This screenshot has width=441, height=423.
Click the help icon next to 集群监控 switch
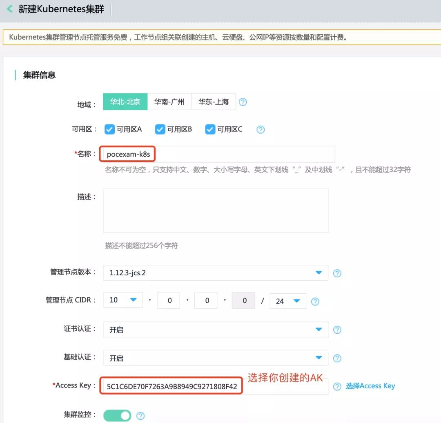pos(139,415)
